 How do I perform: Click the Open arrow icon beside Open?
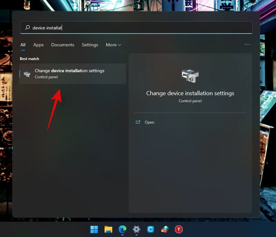click(x=138, y=122)
